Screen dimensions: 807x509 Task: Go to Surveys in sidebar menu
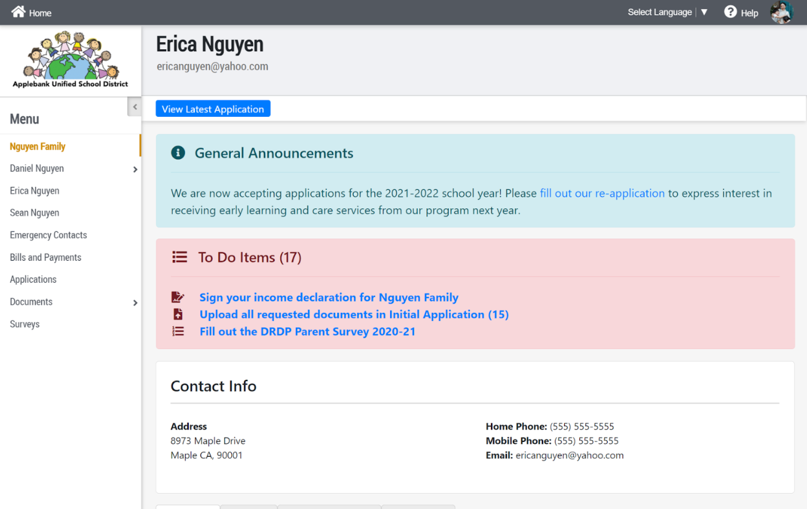coord(25,324)
